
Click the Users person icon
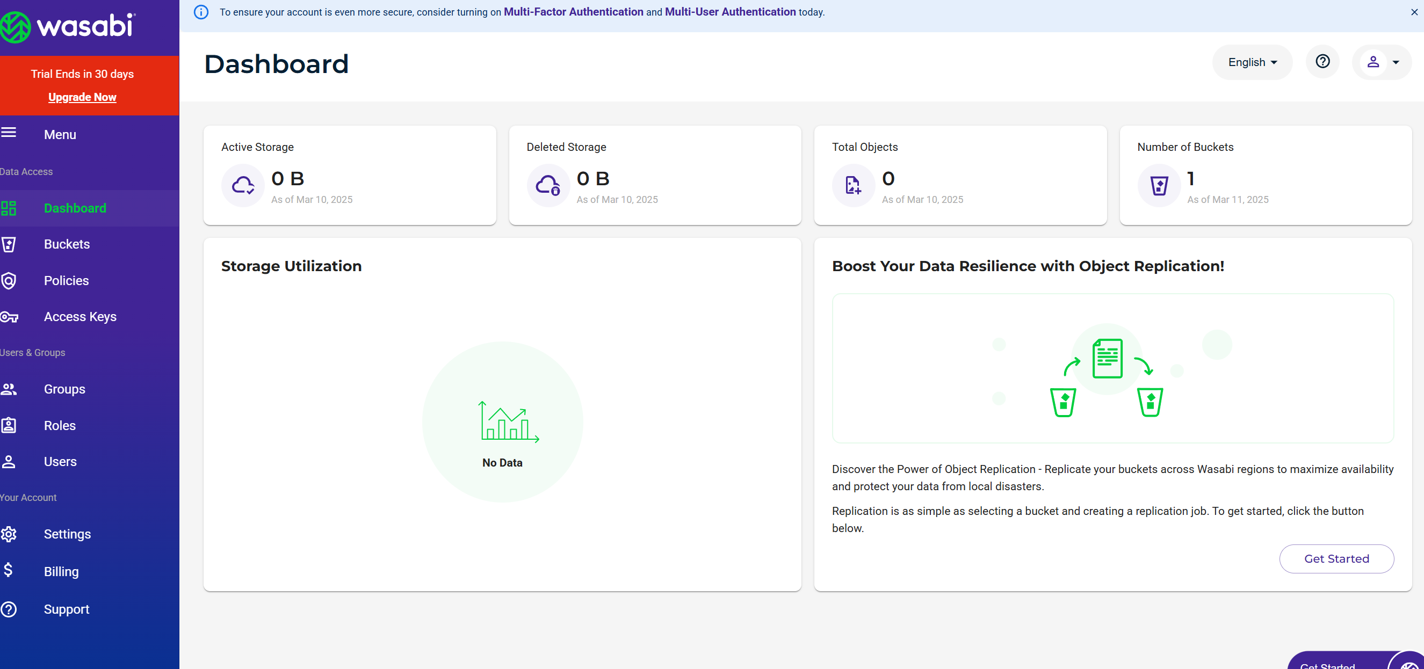click(8, 462)
